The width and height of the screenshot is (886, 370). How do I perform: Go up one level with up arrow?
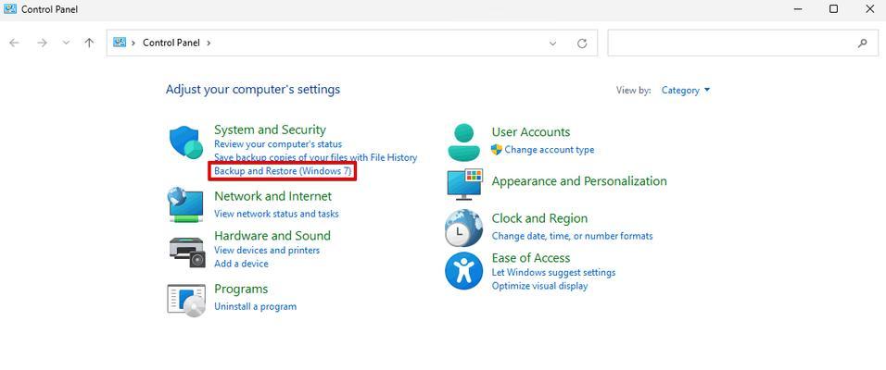point(89,43)
